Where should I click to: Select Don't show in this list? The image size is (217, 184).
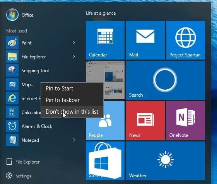point(72,112)
